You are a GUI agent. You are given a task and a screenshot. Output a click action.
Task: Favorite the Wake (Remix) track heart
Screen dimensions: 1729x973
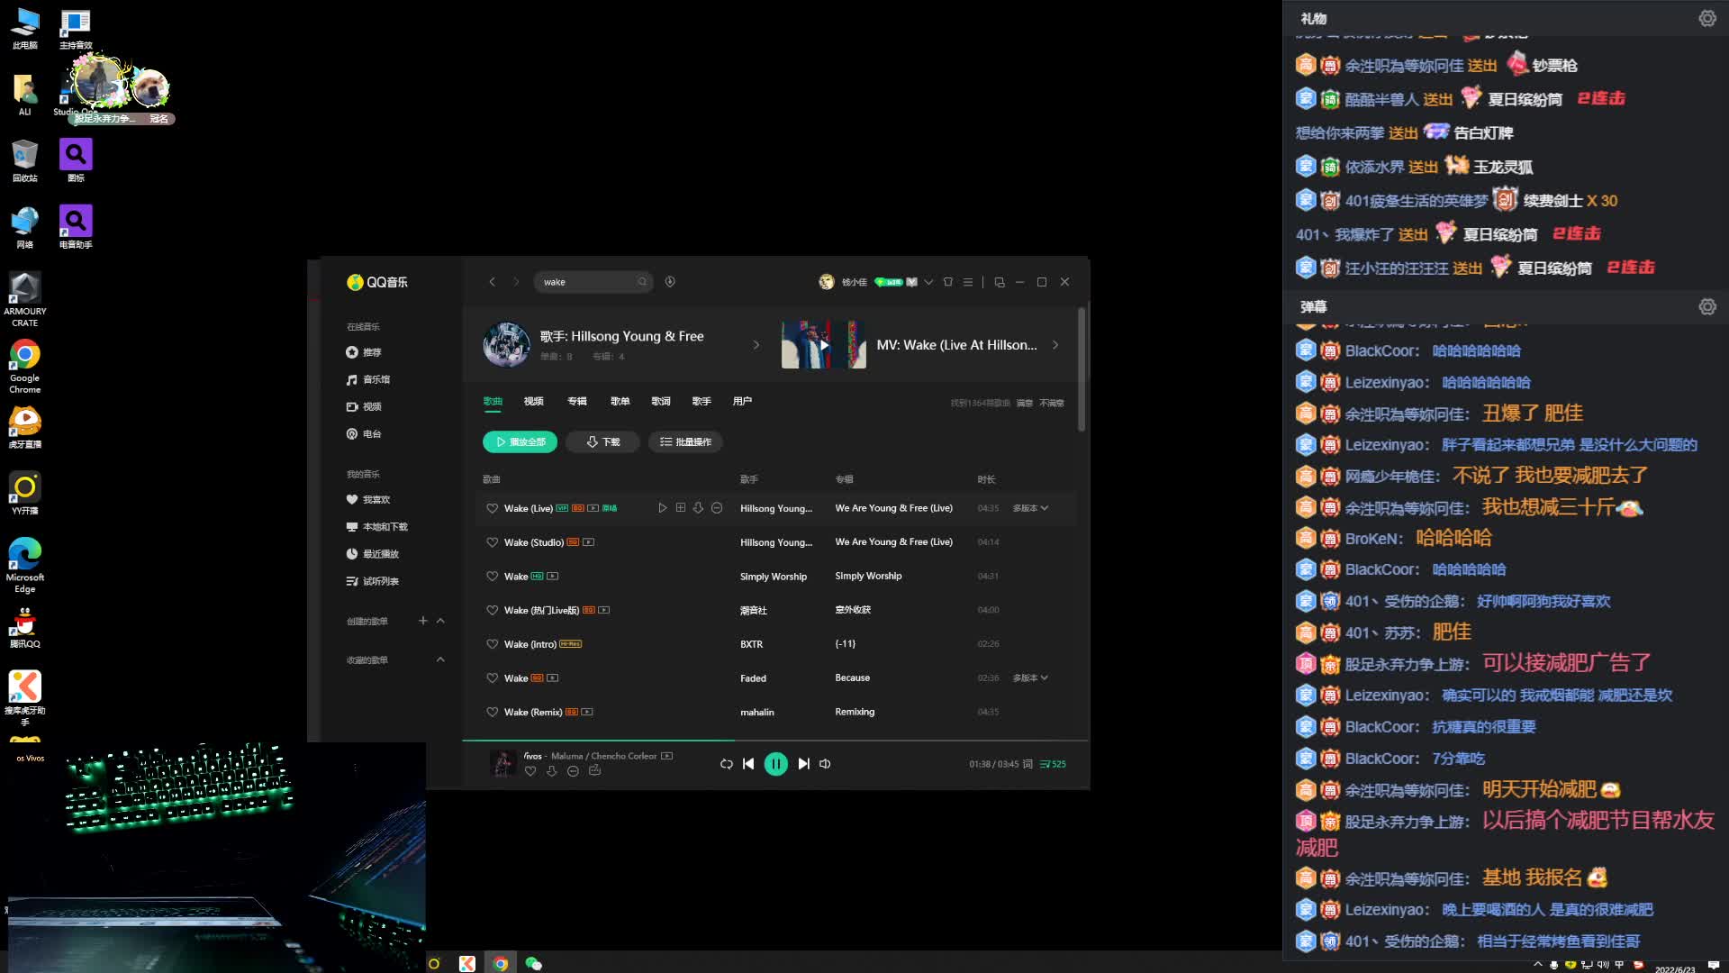(x=492, y=712)
